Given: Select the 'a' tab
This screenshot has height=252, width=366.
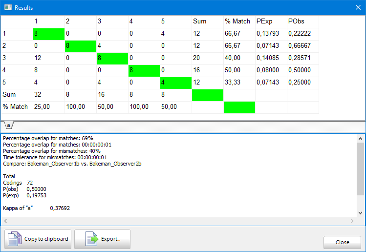Looking at the screenshot, I should coord(9,126).
